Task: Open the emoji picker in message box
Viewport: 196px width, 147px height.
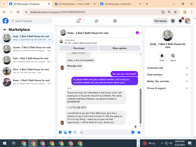Action: coord(133,132)
